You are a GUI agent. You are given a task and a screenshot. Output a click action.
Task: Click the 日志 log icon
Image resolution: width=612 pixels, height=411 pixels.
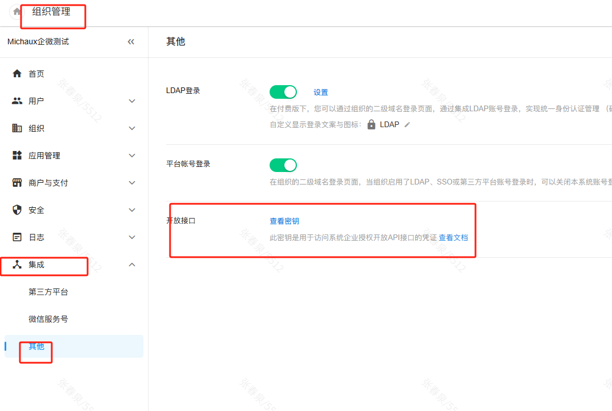(17, 237)
